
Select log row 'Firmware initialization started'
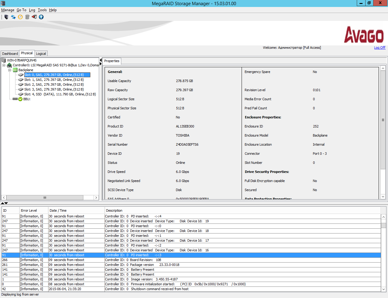191,284
